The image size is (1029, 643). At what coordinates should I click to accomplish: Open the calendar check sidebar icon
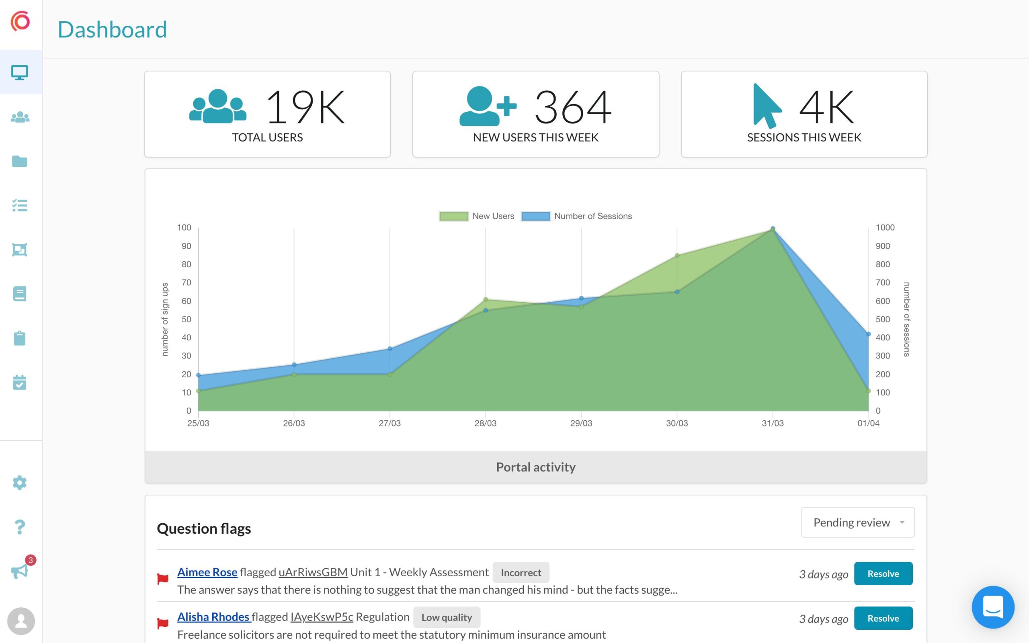(20, 382)
